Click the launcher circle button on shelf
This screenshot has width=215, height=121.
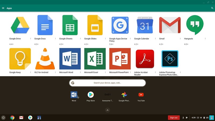click(x=3, y=118)
